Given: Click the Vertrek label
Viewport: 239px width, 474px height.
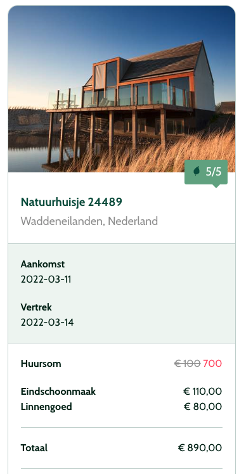Looking at the screenshot, I should pyautogui.click(x=36, y=307).
